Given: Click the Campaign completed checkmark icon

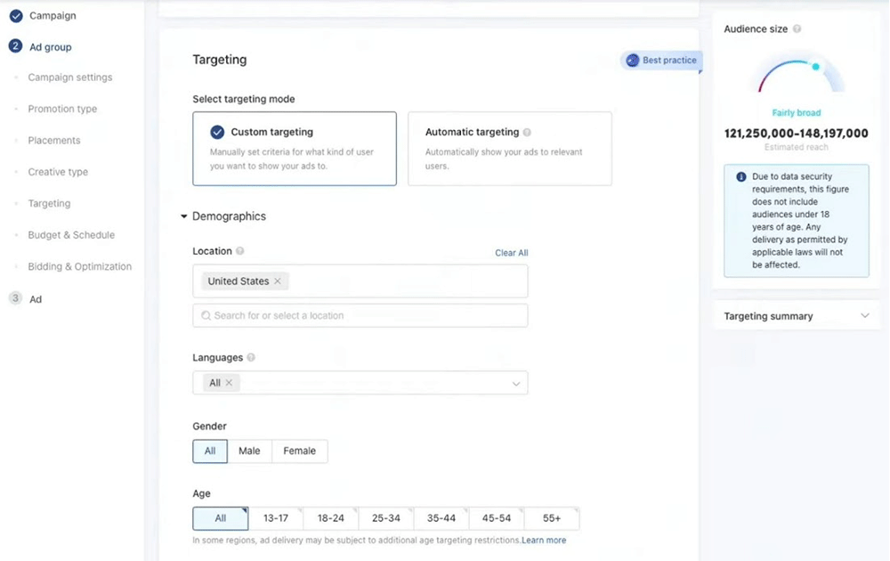Looking at the screenshot, I should click(x=16, y=16).
